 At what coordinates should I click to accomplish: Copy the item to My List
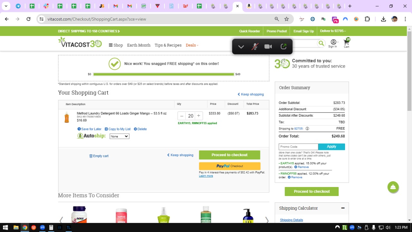[x=117, y=129]
